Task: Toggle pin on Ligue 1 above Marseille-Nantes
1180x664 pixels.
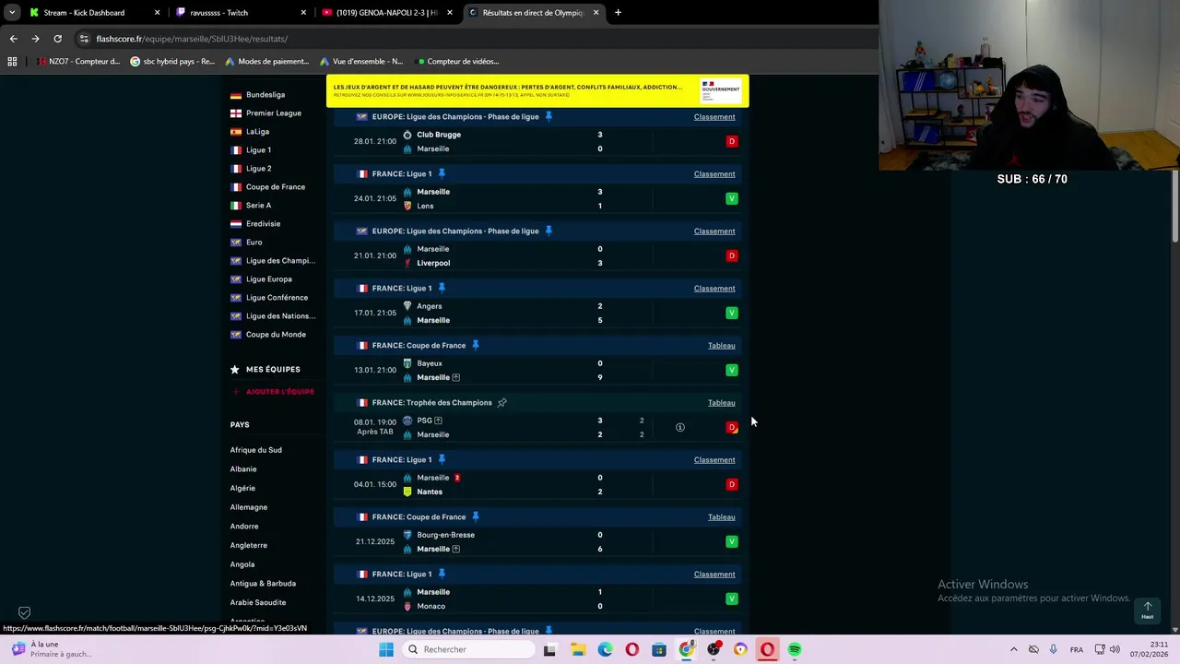Action: [442, 459]
